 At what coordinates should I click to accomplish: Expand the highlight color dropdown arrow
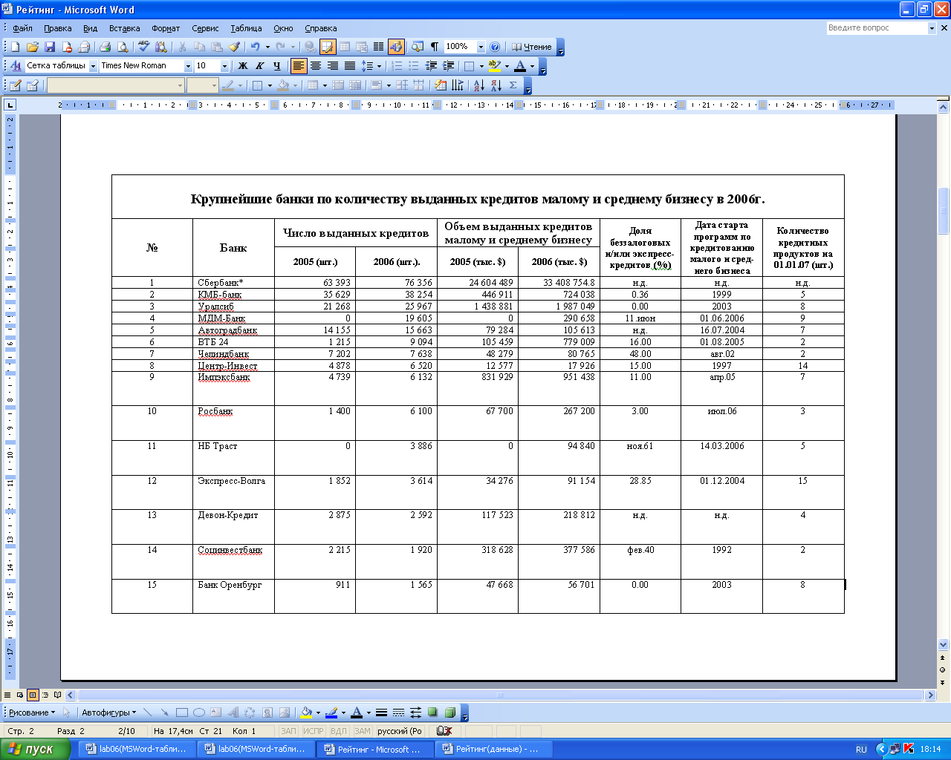(507, 66)
